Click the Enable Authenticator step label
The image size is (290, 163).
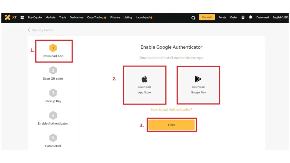coord(53,123)
